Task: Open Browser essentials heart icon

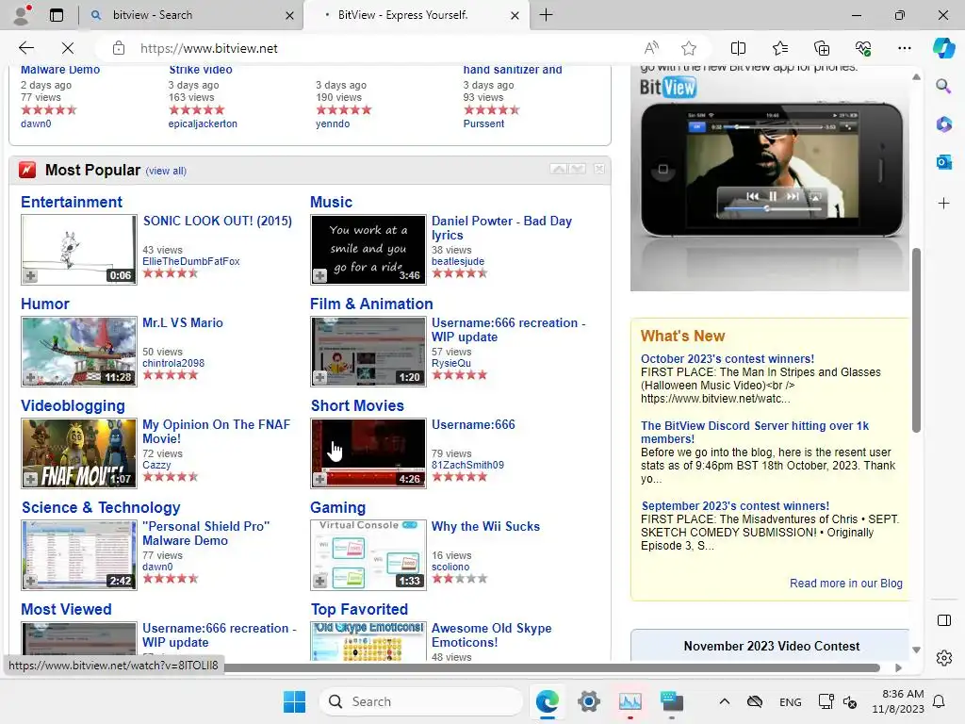Action: coord(863,48)
